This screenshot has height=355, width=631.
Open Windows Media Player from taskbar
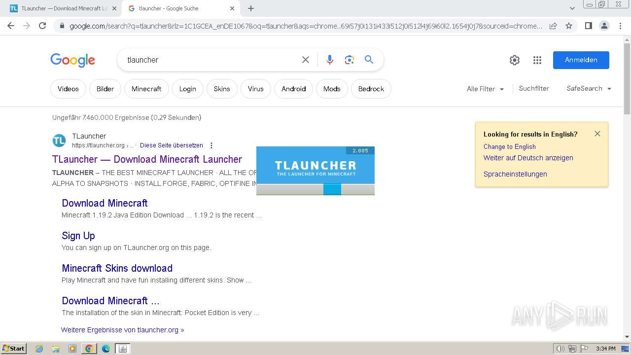pyautogui.click(x=72, y=349)
